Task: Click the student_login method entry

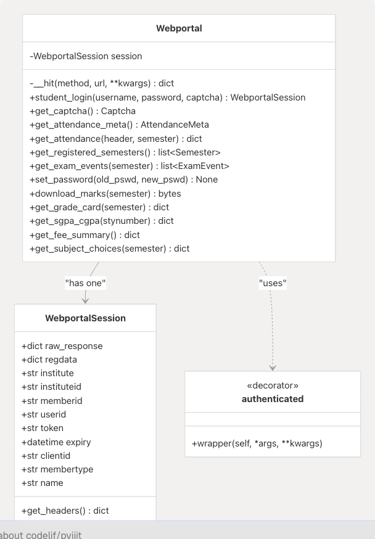Action: click(x=167, y=97)
